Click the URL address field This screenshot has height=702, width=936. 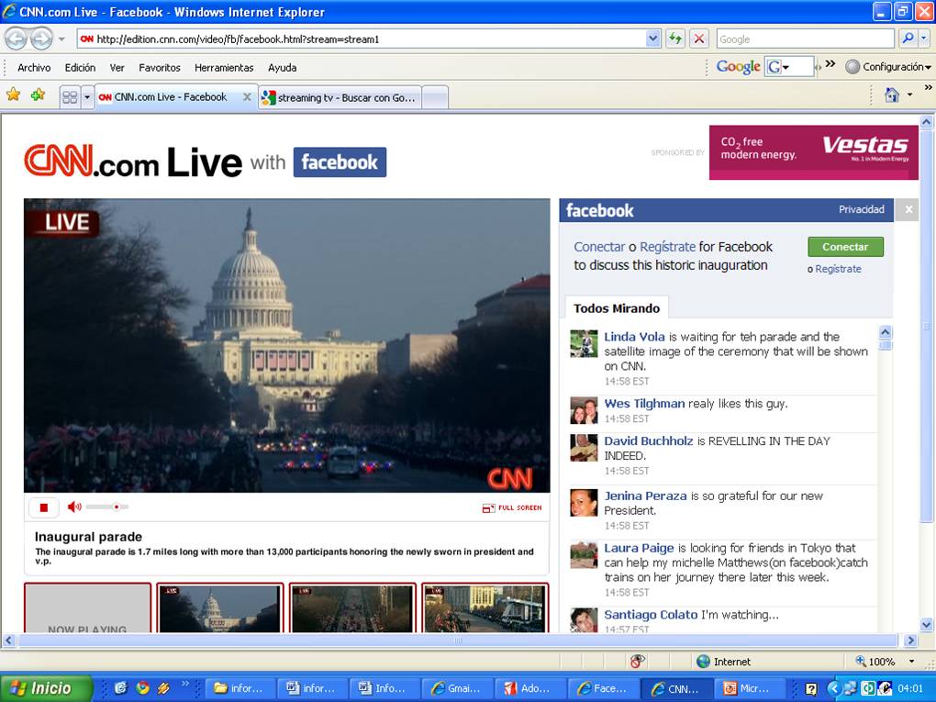[x=362, y=39]
